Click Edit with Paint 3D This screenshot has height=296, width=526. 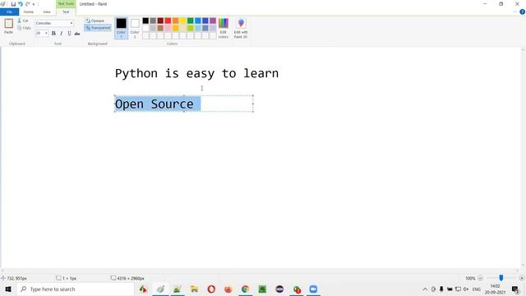tap(241, 28)
